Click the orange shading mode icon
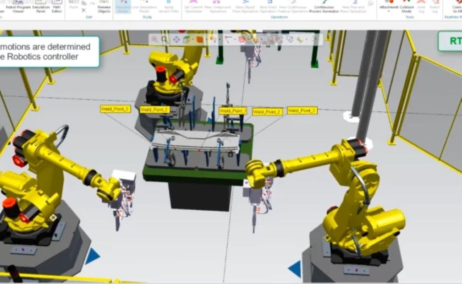The height and width of the screenshot is (284, 462). coord(200,40)
